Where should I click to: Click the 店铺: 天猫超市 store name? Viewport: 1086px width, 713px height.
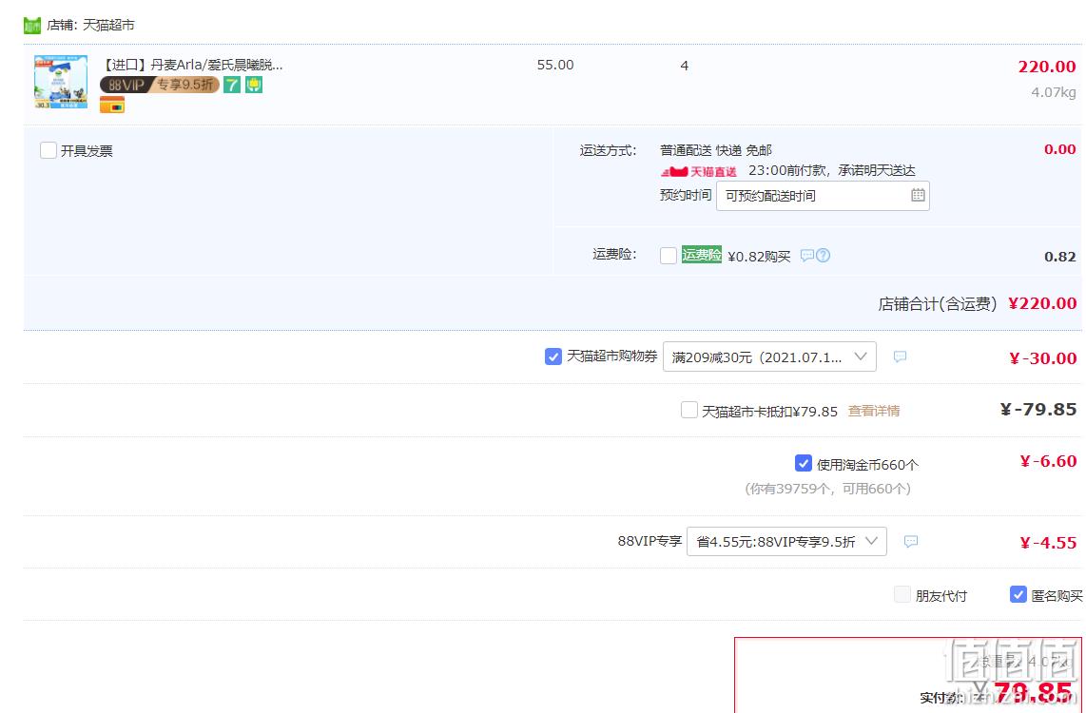(90, 26)
